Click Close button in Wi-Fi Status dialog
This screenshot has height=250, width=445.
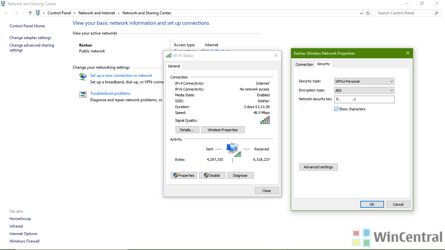click(x=267, y=191)
